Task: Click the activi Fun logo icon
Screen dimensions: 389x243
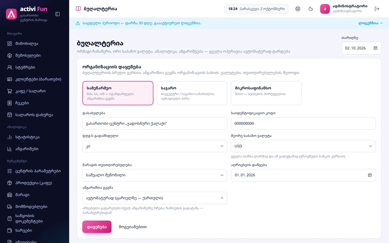Action: pyautogui.click(x=11, y=14)
